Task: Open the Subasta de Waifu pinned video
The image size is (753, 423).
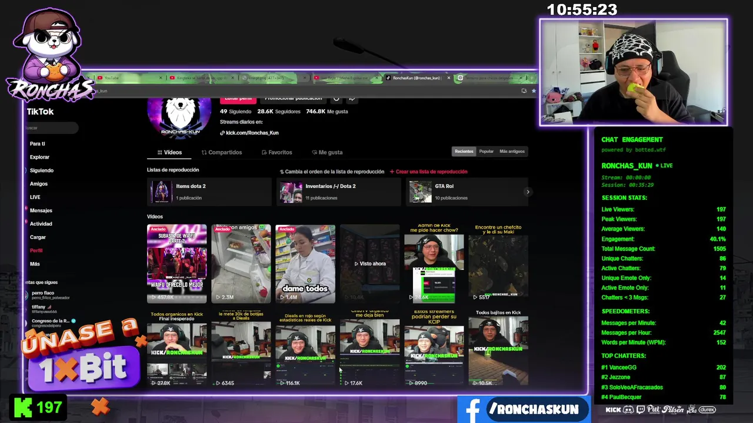Action: click(x=176, y=263)
